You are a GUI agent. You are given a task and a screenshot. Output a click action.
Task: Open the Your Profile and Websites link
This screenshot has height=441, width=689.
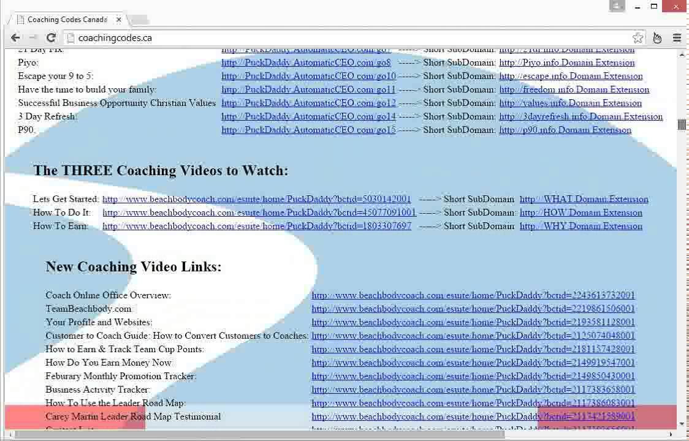[x=473, y=322]
